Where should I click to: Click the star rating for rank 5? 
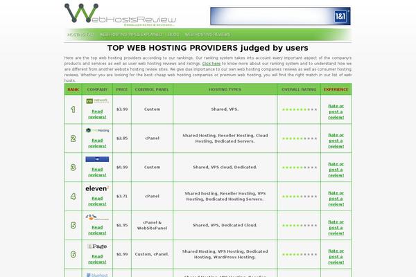300,225
